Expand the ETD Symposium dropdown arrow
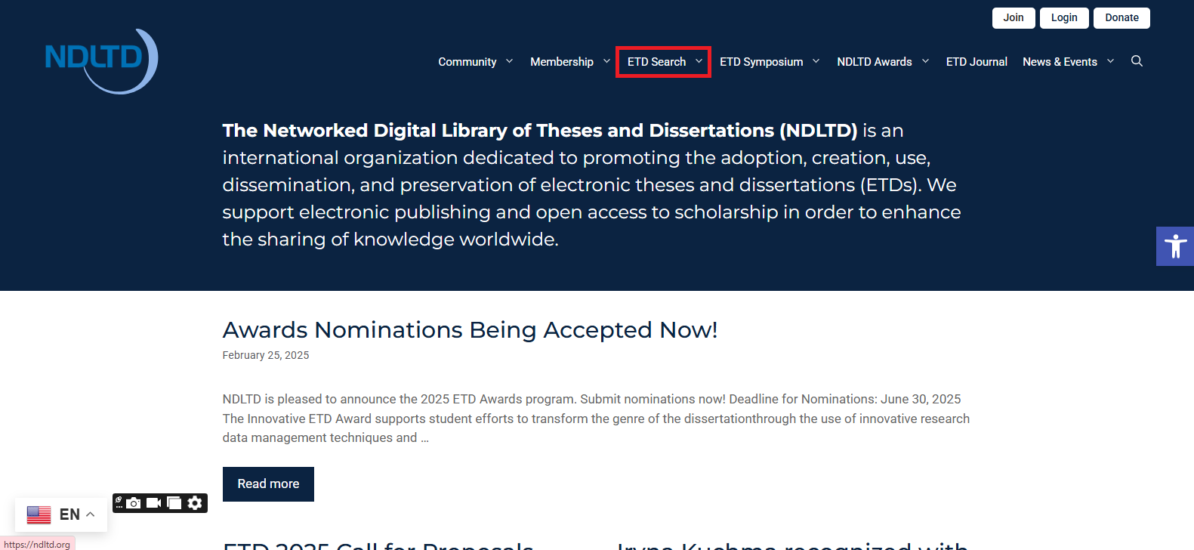 (816, 61)
